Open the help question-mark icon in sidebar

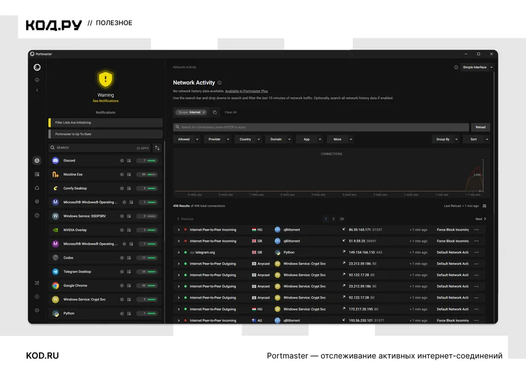(x=37, y=216)
